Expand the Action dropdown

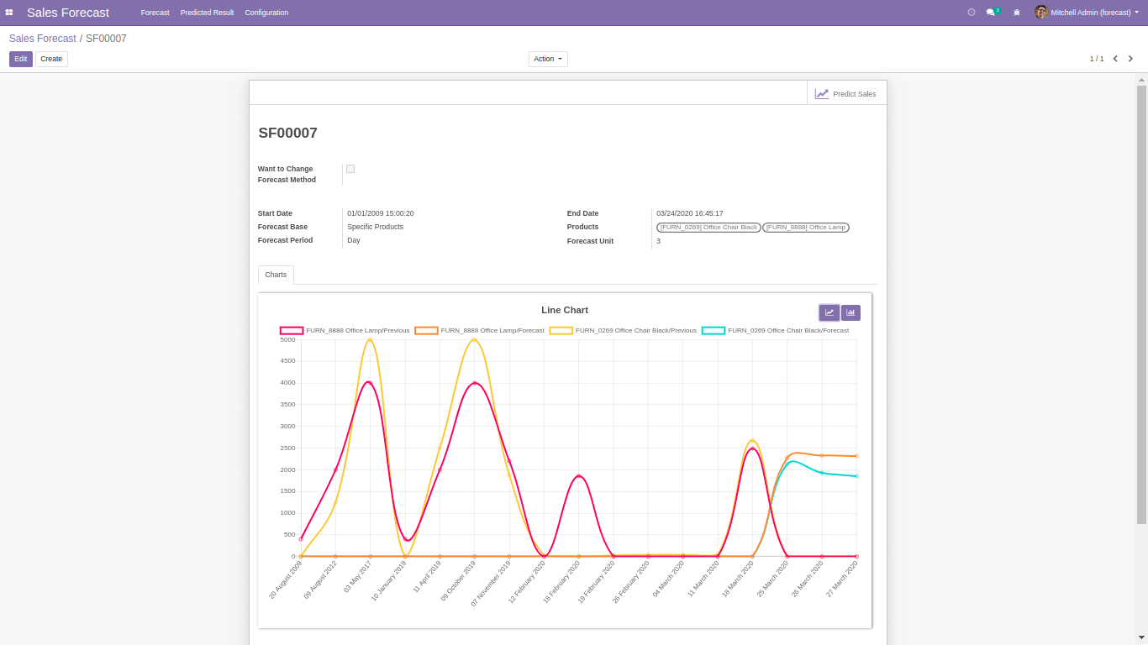[548, 59]
